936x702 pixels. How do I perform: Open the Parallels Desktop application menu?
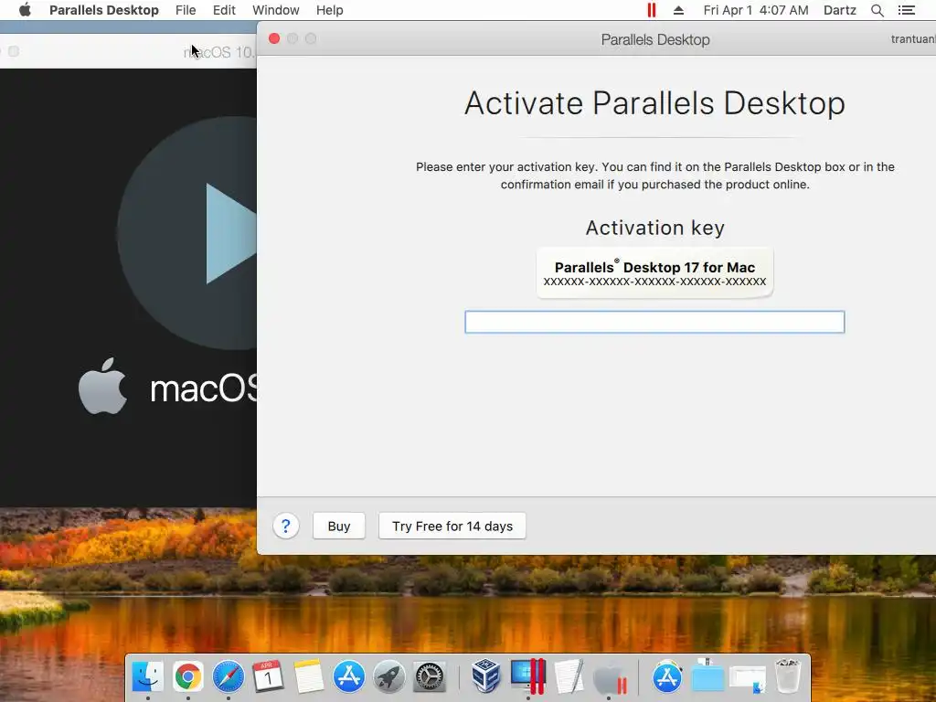click(104, 10)
